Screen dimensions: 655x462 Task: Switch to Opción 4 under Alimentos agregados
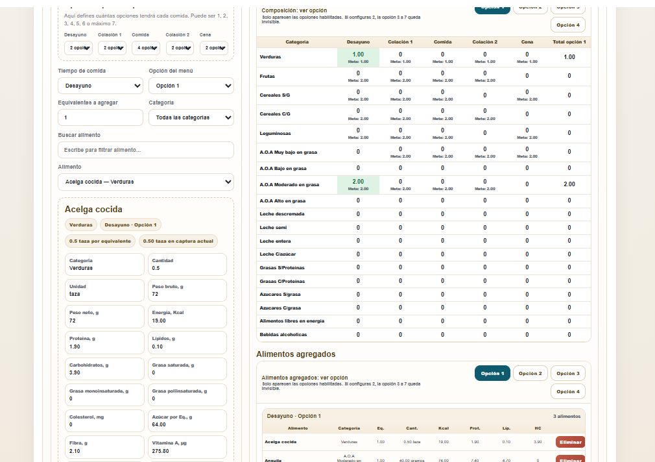[568, 391]
